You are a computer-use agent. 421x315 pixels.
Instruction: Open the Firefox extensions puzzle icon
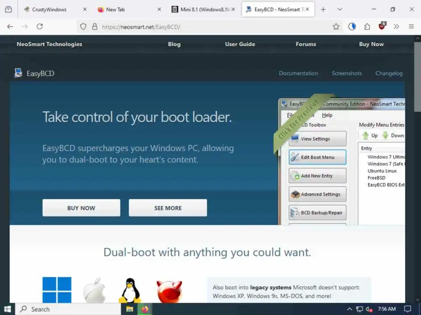[x=367, y=27]
